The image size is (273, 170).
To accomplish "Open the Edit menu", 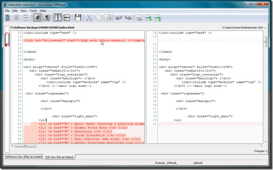I will (15, 11).
